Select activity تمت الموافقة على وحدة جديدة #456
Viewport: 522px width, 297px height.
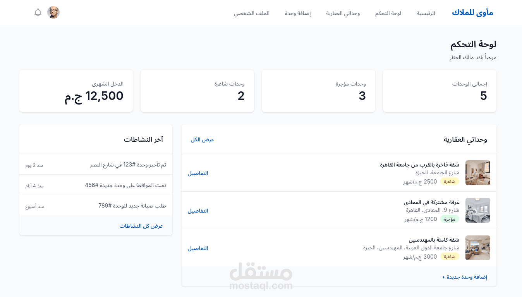[x=125, y=185]
